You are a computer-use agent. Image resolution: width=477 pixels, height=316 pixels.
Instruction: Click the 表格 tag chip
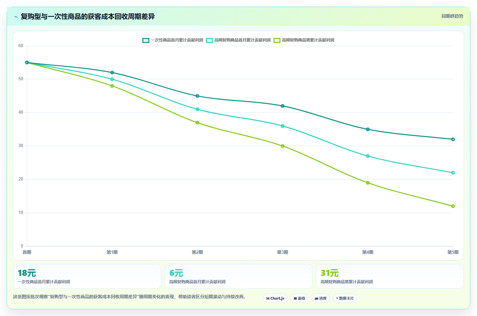point(299,298)
